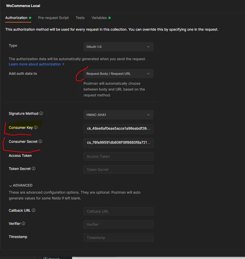Click the Consumer Key info icon
This screenshot has width=245, height=259.
36,127
